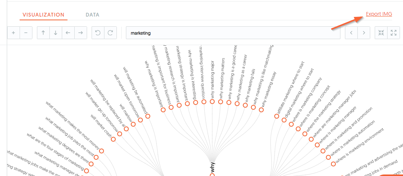This screenshot has width=403, height=176.
Task: Click the central 'why' branch node
Action: point(212,175)
